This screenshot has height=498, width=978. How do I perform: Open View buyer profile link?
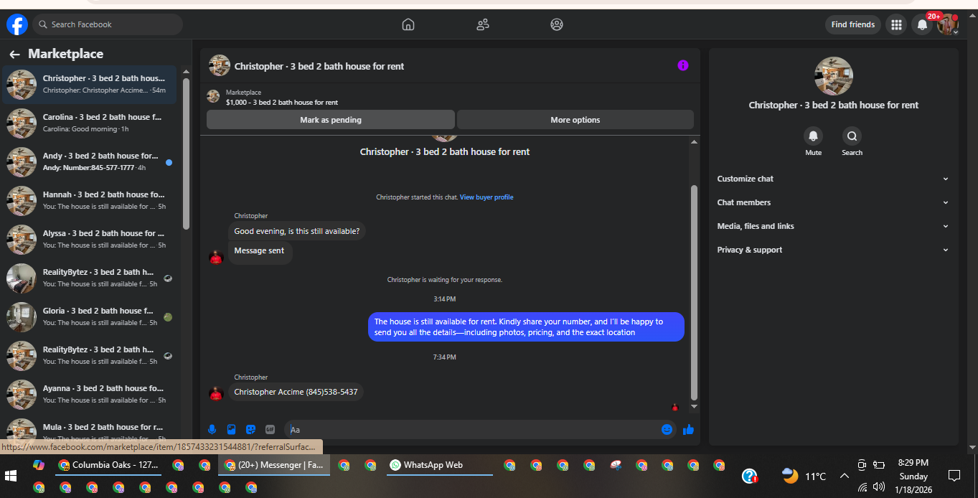(486, 197)
